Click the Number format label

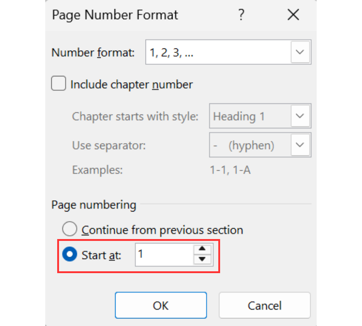tap(93, 53)
